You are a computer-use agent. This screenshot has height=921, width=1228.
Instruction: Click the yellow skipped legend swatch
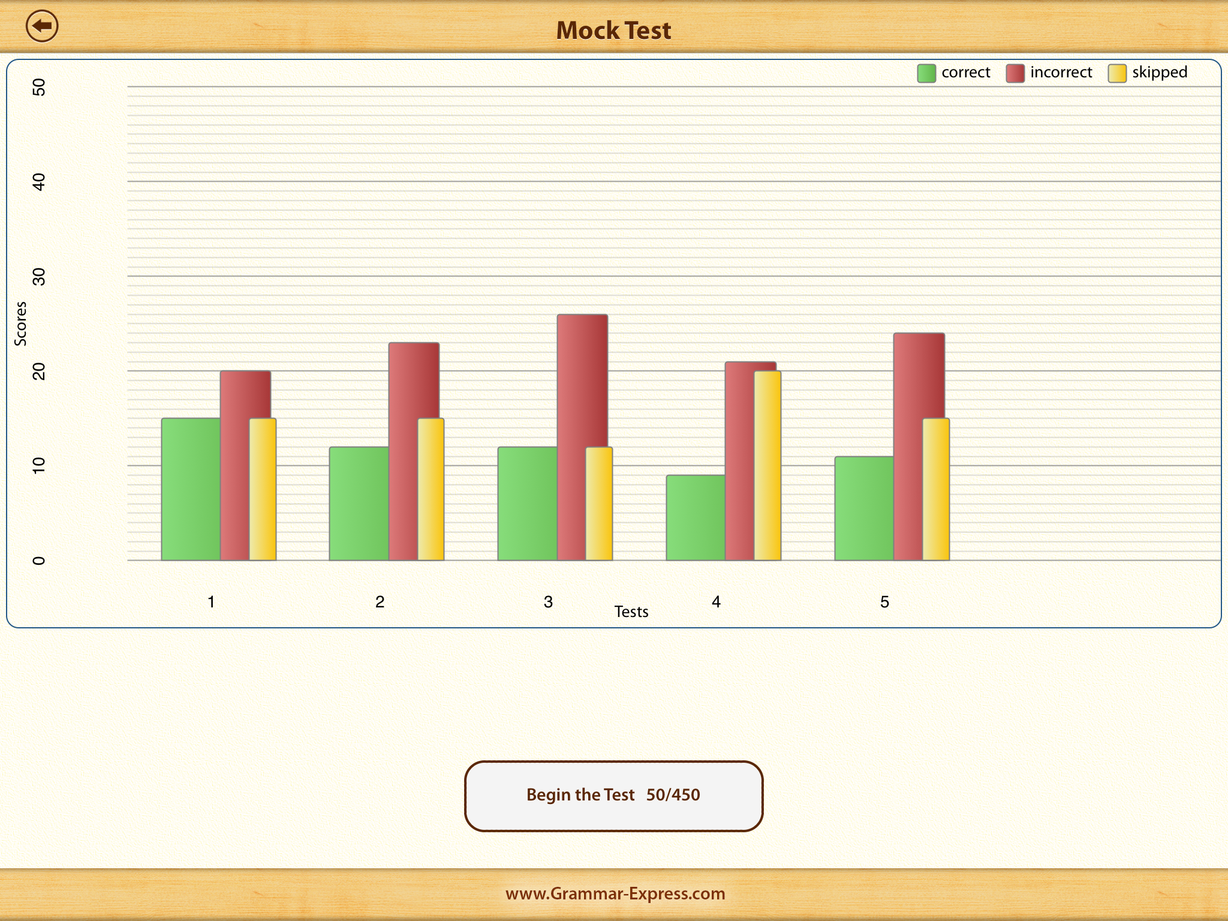[x=1116, y=73]
